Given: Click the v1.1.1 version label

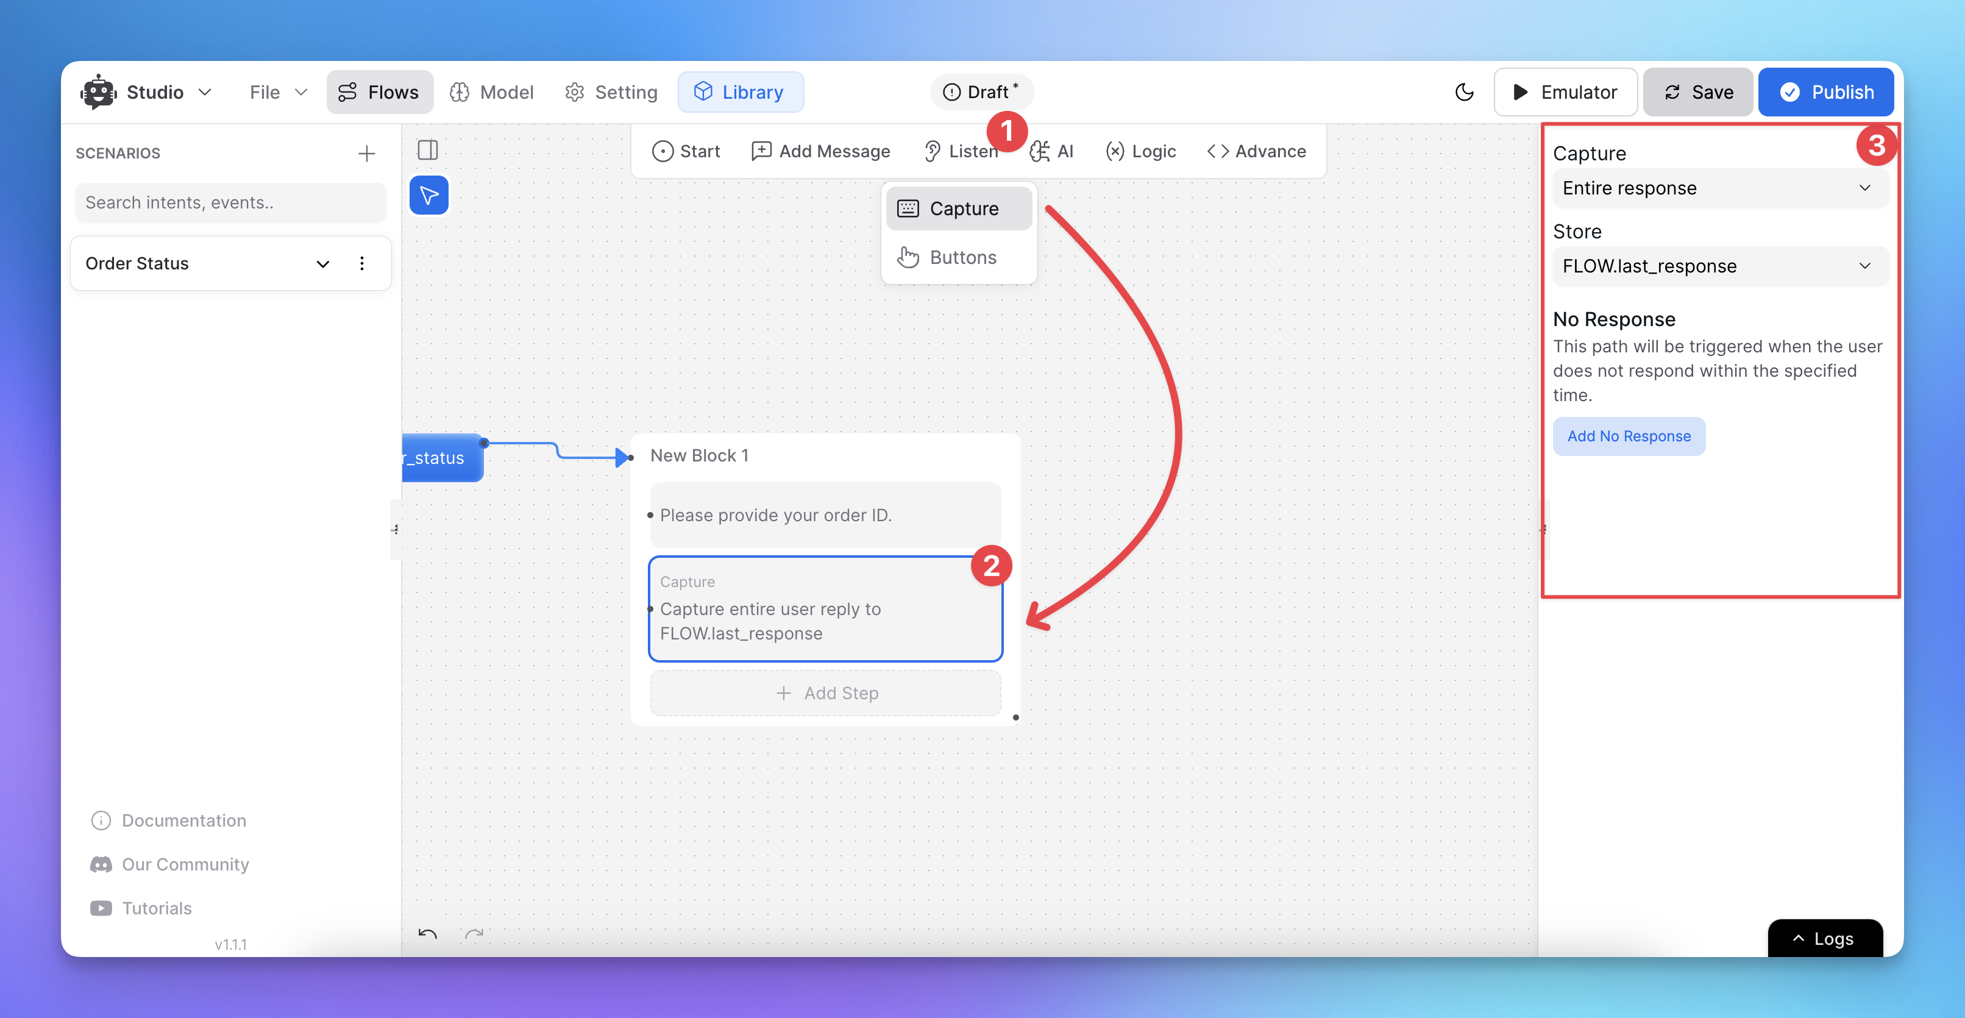Looking at the screenshot, I should coord(230,944).
